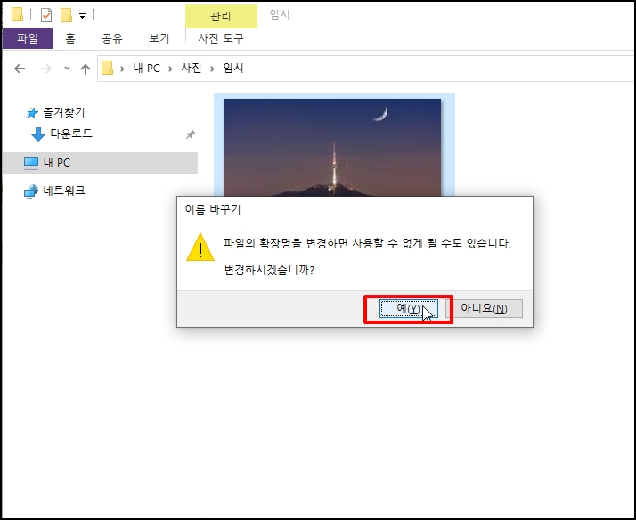Open Customize Quick Access Toolbar dropdown

(82, 16)
